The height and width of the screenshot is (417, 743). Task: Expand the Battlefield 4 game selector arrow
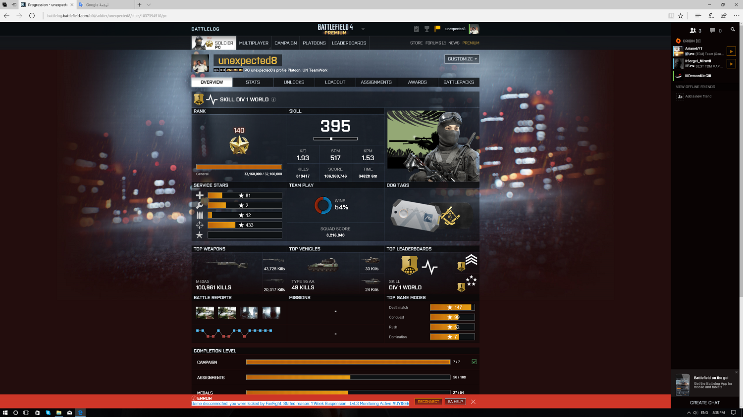click(x=363, y=29)
